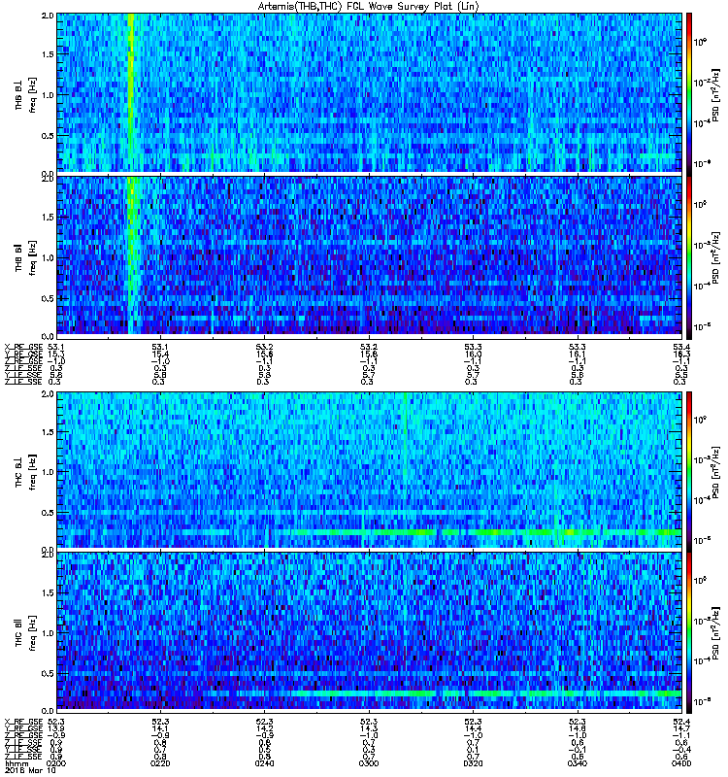Click the color bar beside the THC B-perpendicular panel
This screenshot has width=728, height=777.
(689, 470)
